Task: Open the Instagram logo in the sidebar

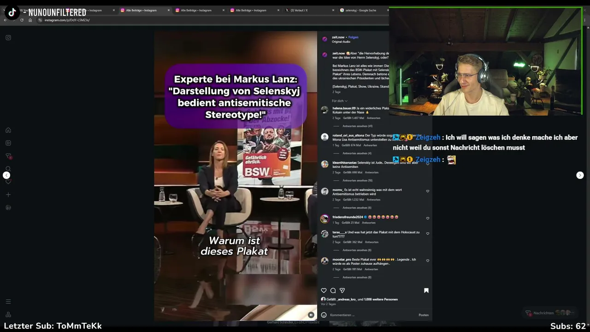Action: [8, 38]
